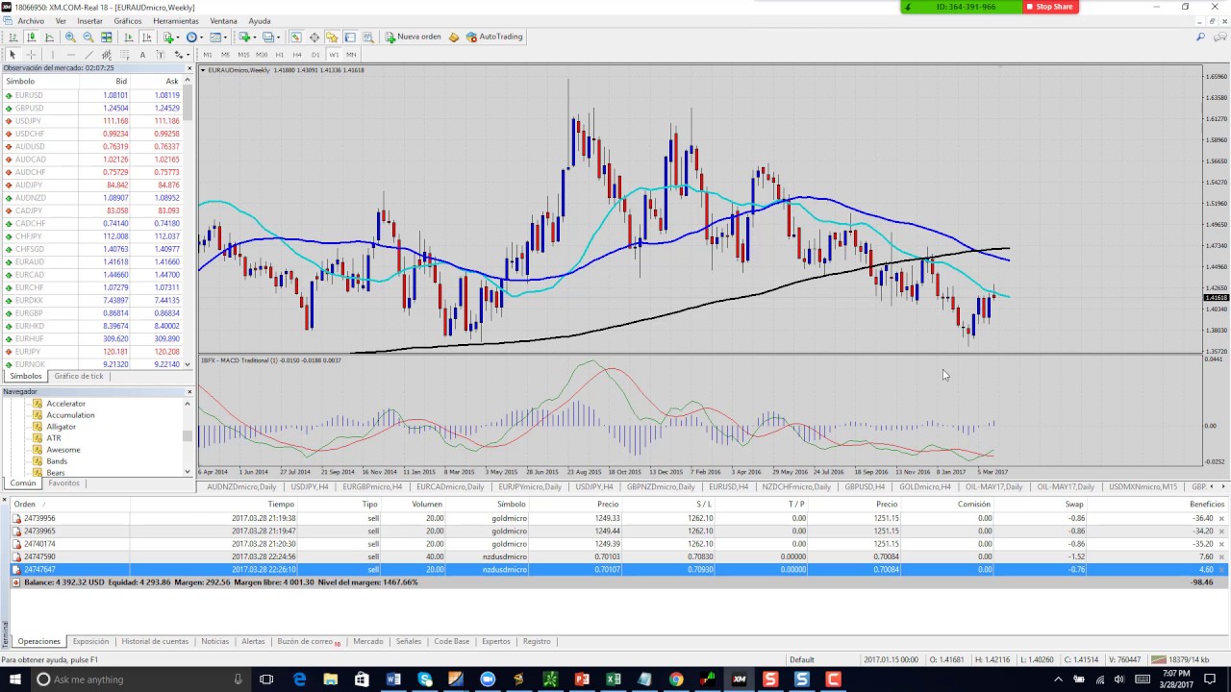Select the horizontal line drawing tool
This screenshot has width=1231, height=692.
[70, 55]
